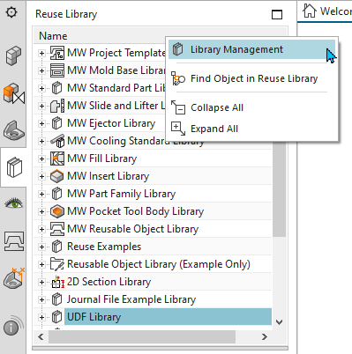Select Reuse Examples row text
This screenshot has height=354, width=352.
(104, 247)
